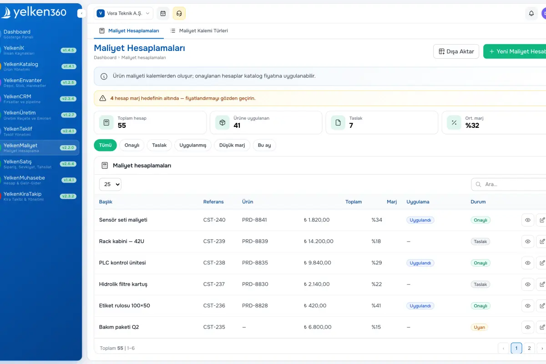Sort by the Durum column header
The image size is (546, 364).
[x=478, y=202]
